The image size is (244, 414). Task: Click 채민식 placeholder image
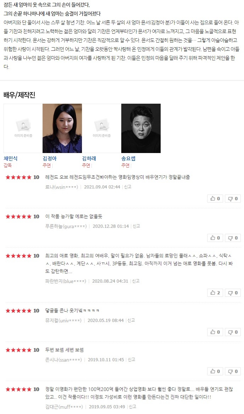(23, 128)
